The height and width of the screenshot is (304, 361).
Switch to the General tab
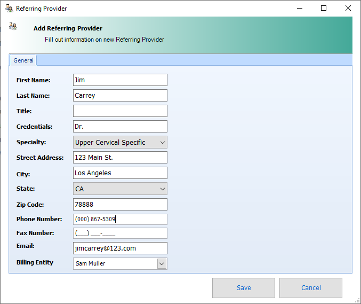pos(23,60)
